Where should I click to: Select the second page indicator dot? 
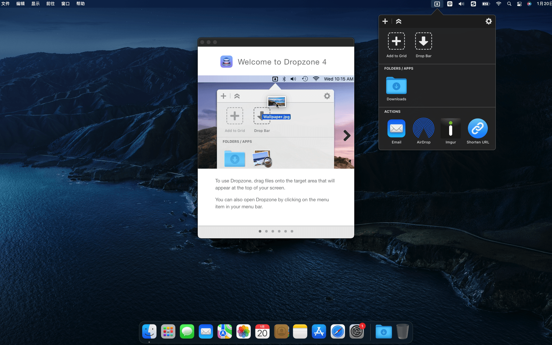pos(266,231)
